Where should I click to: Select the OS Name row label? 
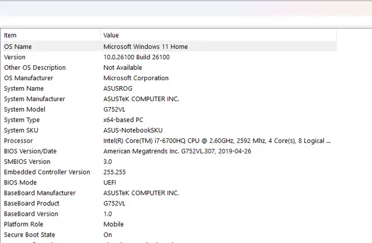pos(18,47)
